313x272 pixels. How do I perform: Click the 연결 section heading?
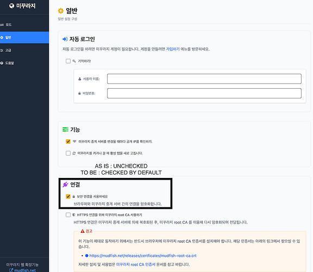click(75, 184)
